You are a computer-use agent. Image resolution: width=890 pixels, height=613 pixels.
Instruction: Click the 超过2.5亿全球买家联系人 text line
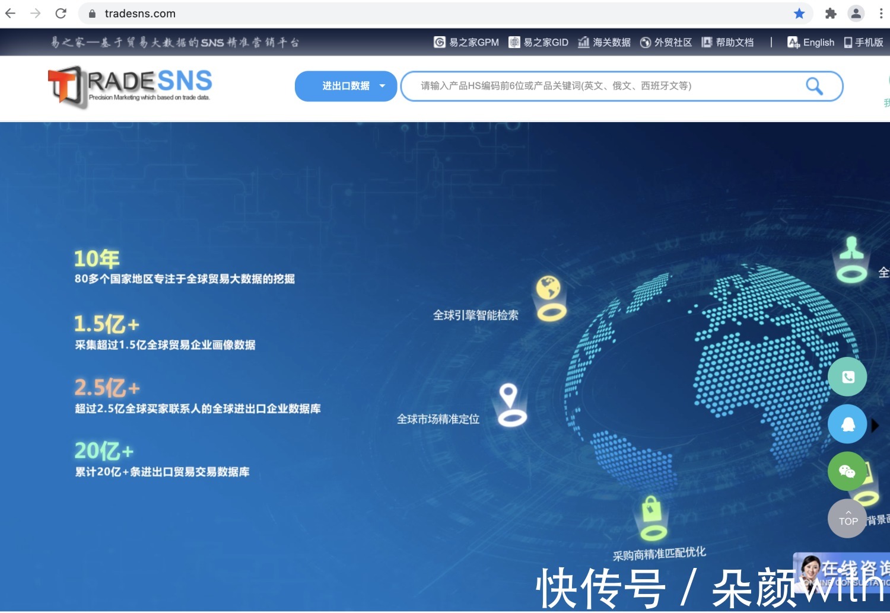(198, 408)
